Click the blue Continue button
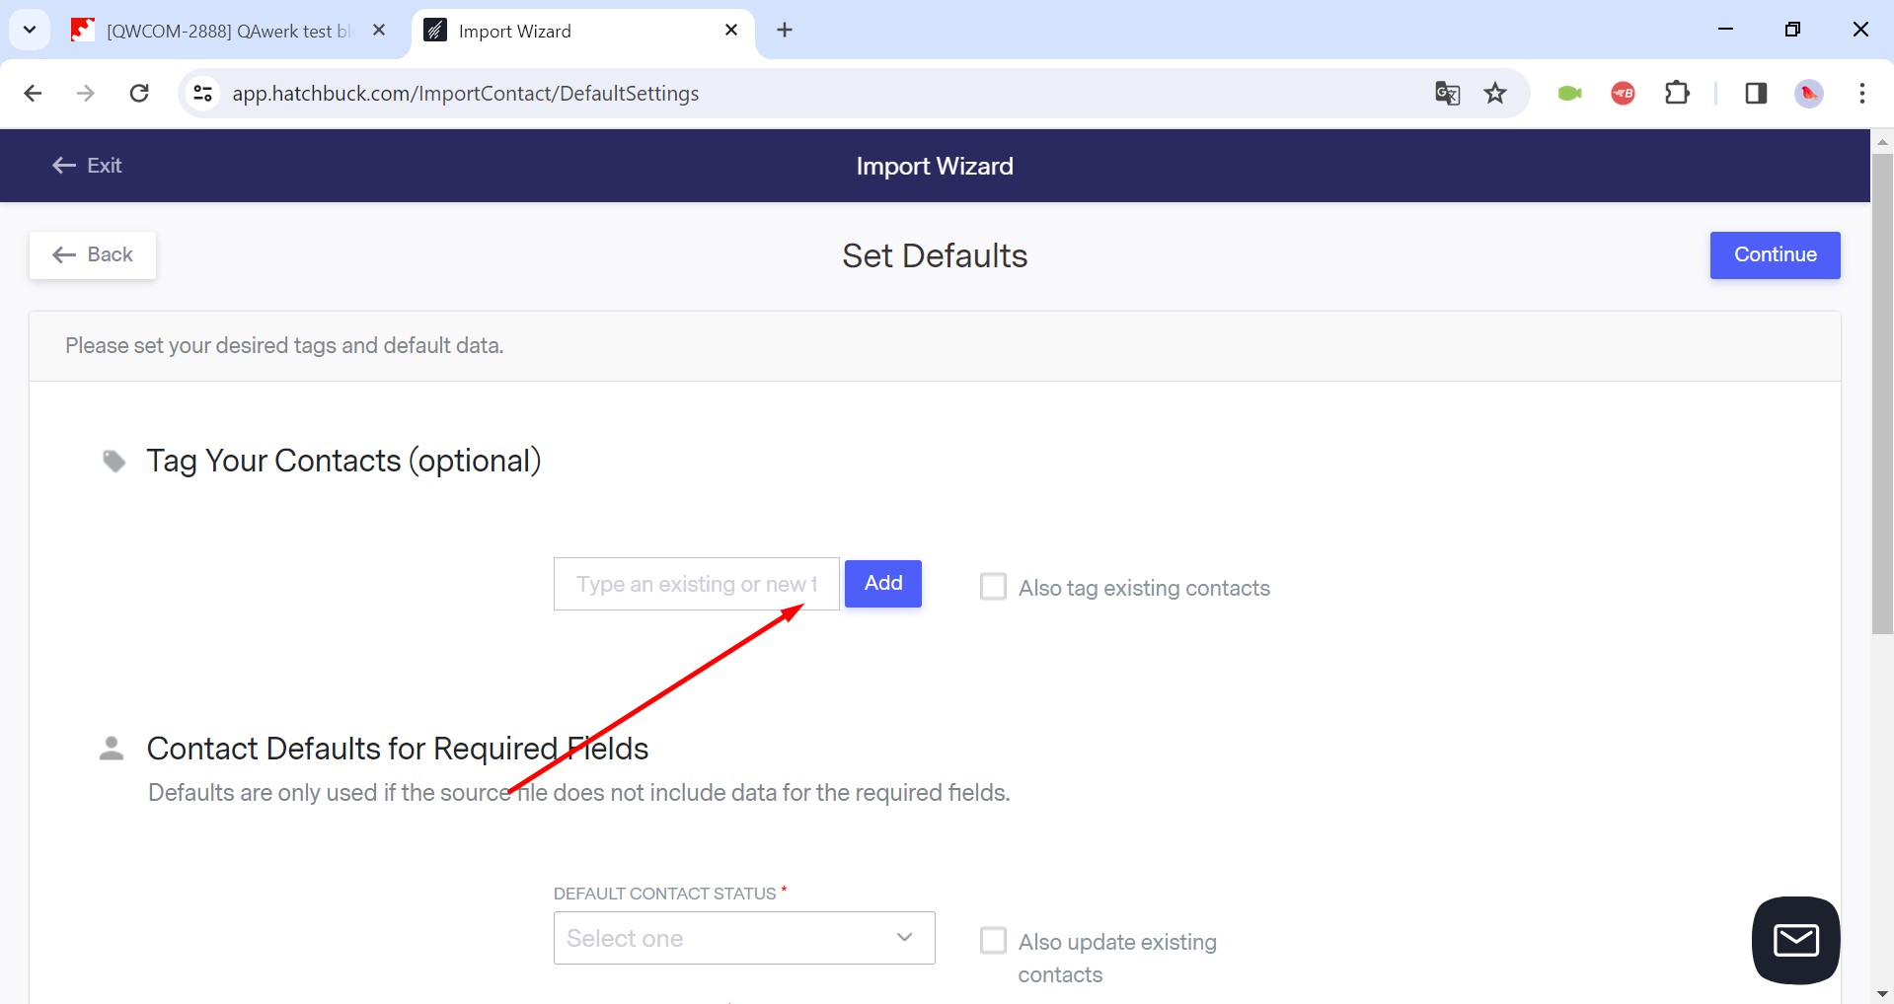This screenshot has width=1894, height=1004. tap(1775, 255)
